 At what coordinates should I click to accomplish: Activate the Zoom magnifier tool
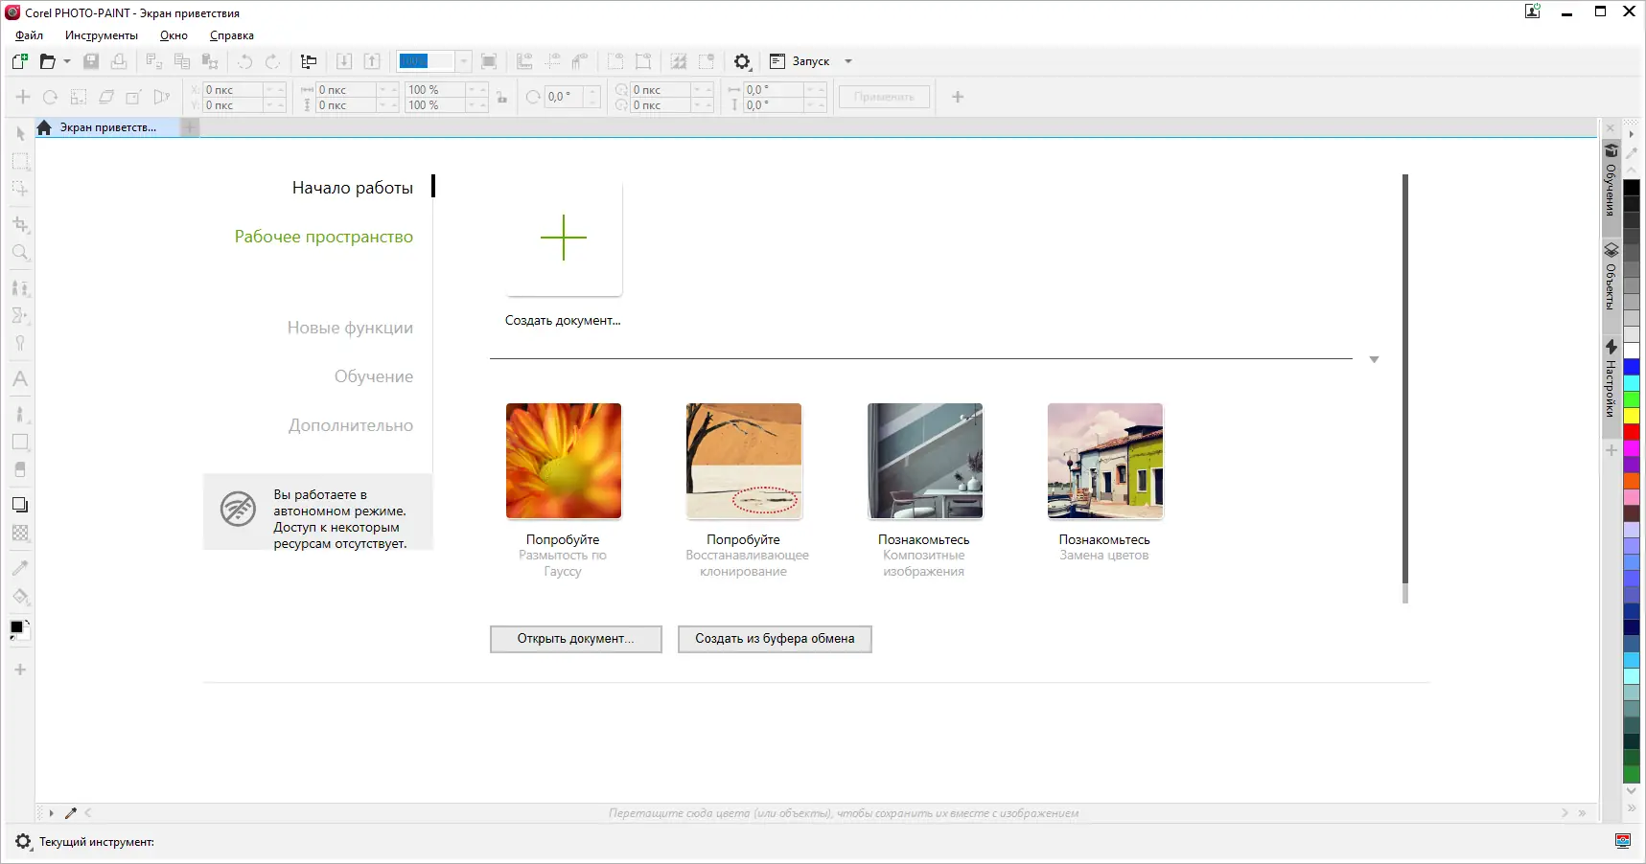tap(20, 253)
